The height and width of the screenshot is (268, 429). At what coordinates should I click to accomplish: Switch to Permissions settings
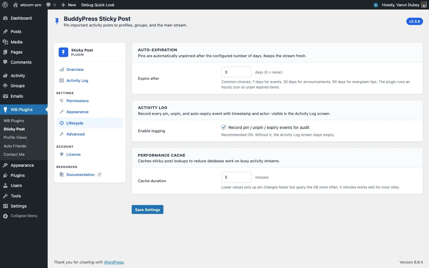click(x=90, y=101)
